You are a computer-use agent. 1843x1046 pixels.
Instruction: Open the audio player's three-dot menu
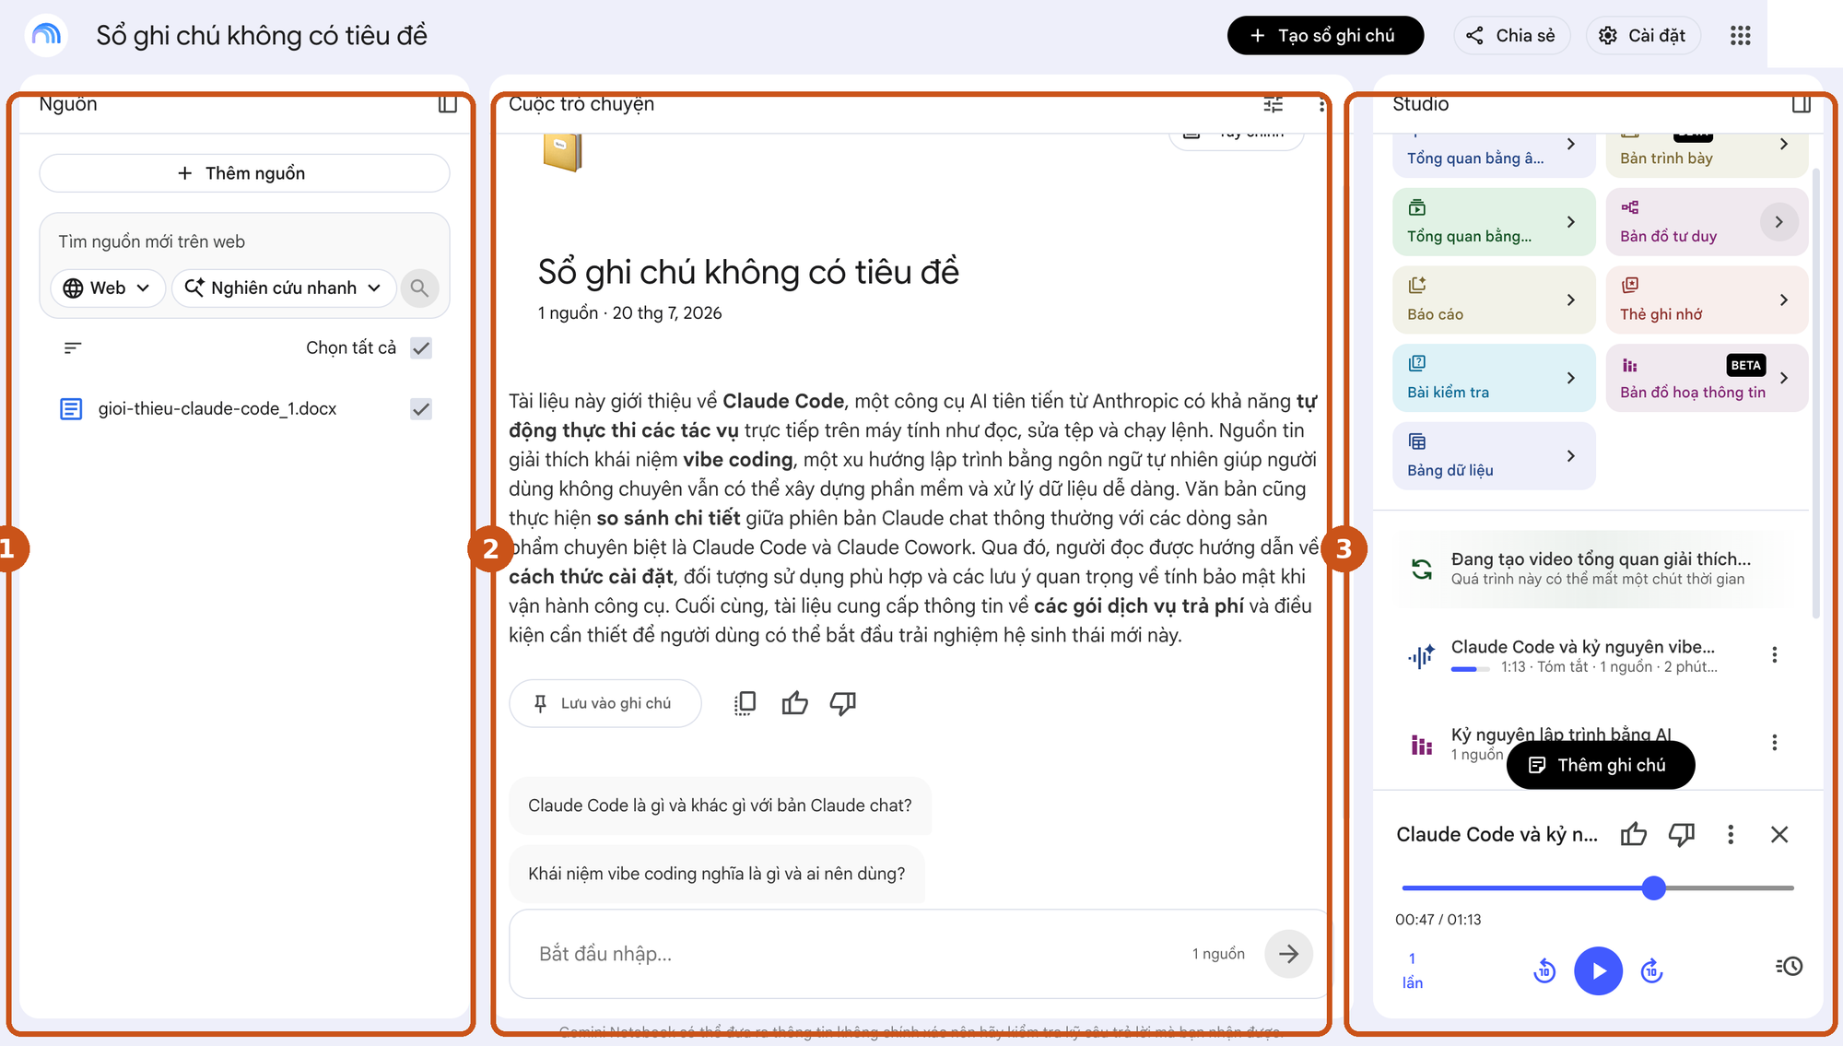(x=1731, y=834)
